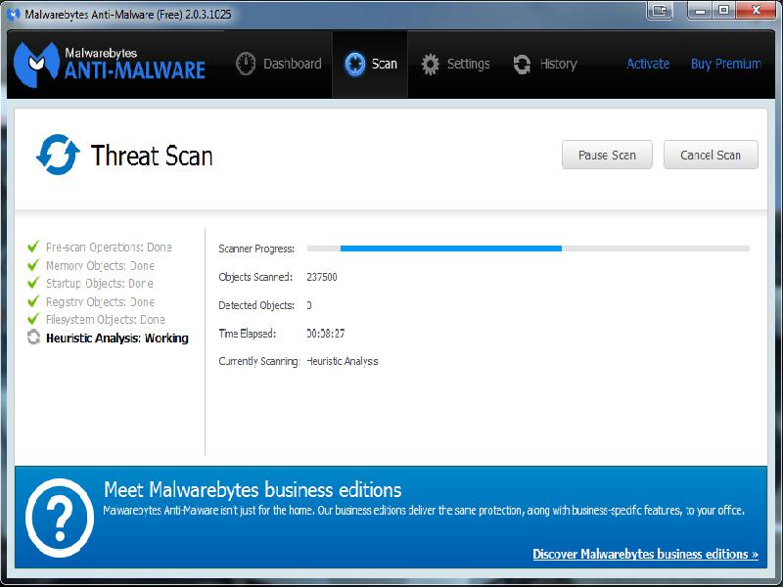Click the Settings gear icon
This screenshot has width=783, height=587.
pyautogui.click(x=430, y=65)
